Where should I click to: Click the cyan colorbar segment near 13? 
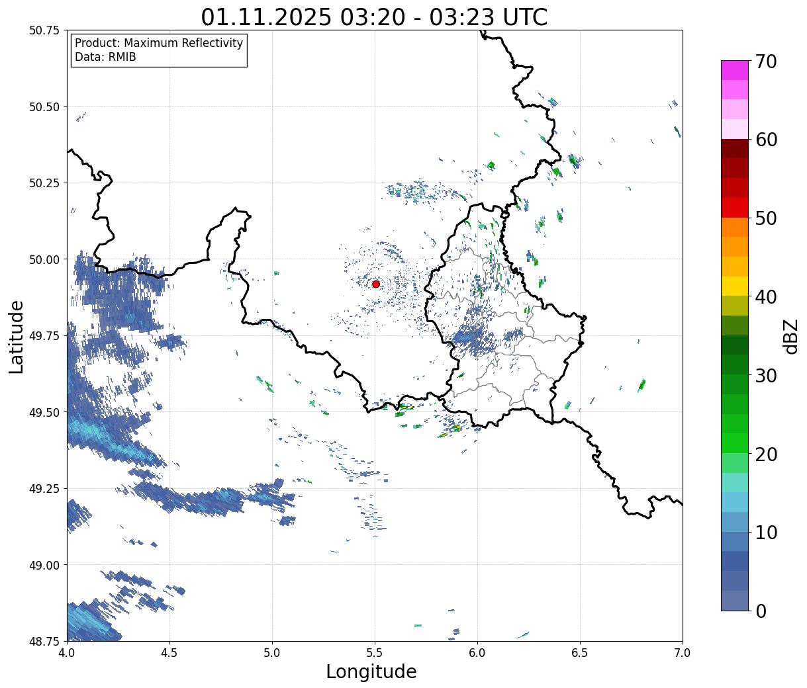[735, 502]
